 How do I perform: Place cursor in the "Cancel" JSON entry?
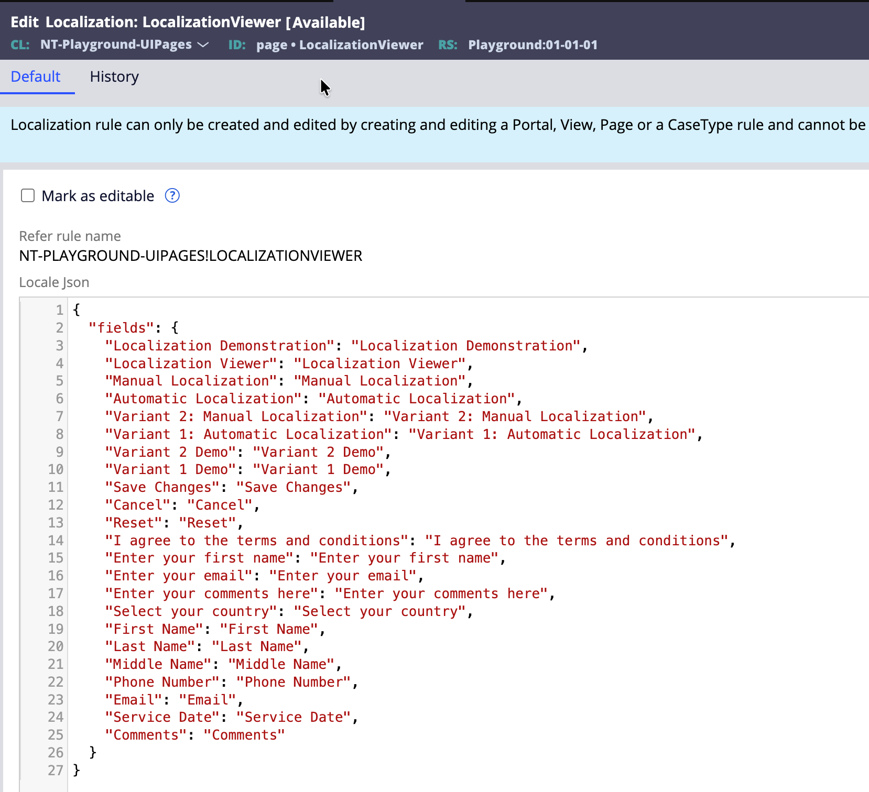click(138, 505)
